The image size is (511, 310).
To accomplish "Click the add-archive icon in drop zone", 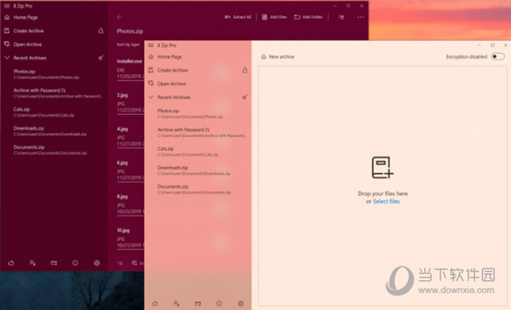I will (x=382, y=168).
